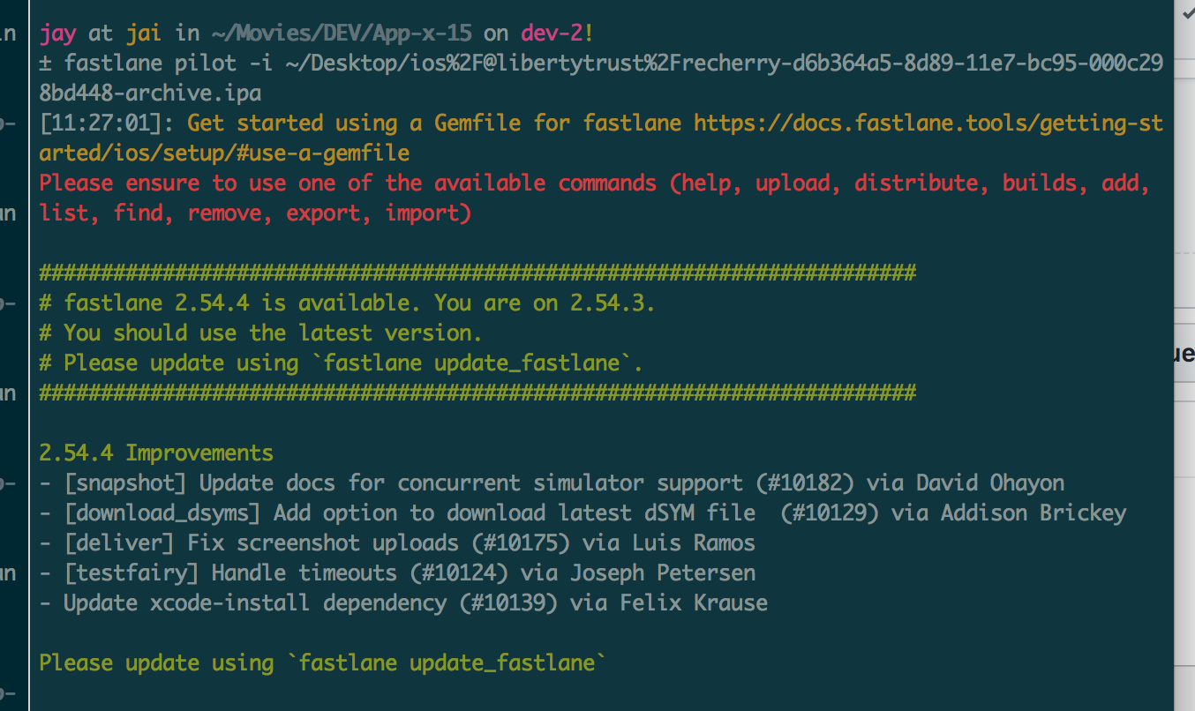1195x711 pixels.
Task: Click 'list, find, remove, export, import)' line
Action: coord(256,213)
